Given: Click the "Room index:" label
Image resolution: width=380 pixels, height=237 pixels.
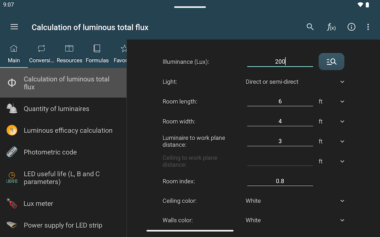Looking at the screenshot, I should coord(179,181).
